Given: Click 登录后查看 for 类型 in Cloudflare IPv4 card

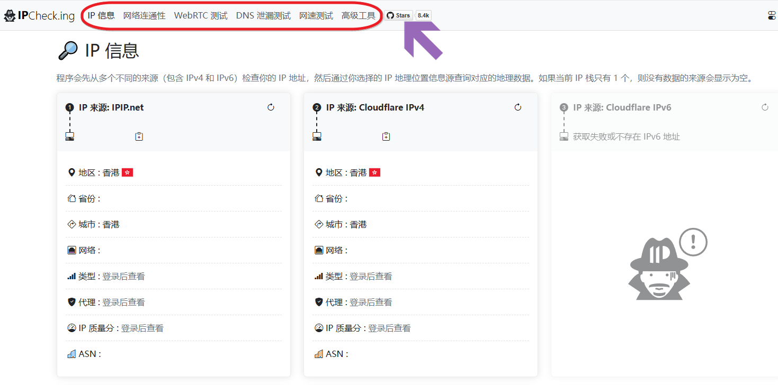Looking at the screenshot, I should (371, 276).
